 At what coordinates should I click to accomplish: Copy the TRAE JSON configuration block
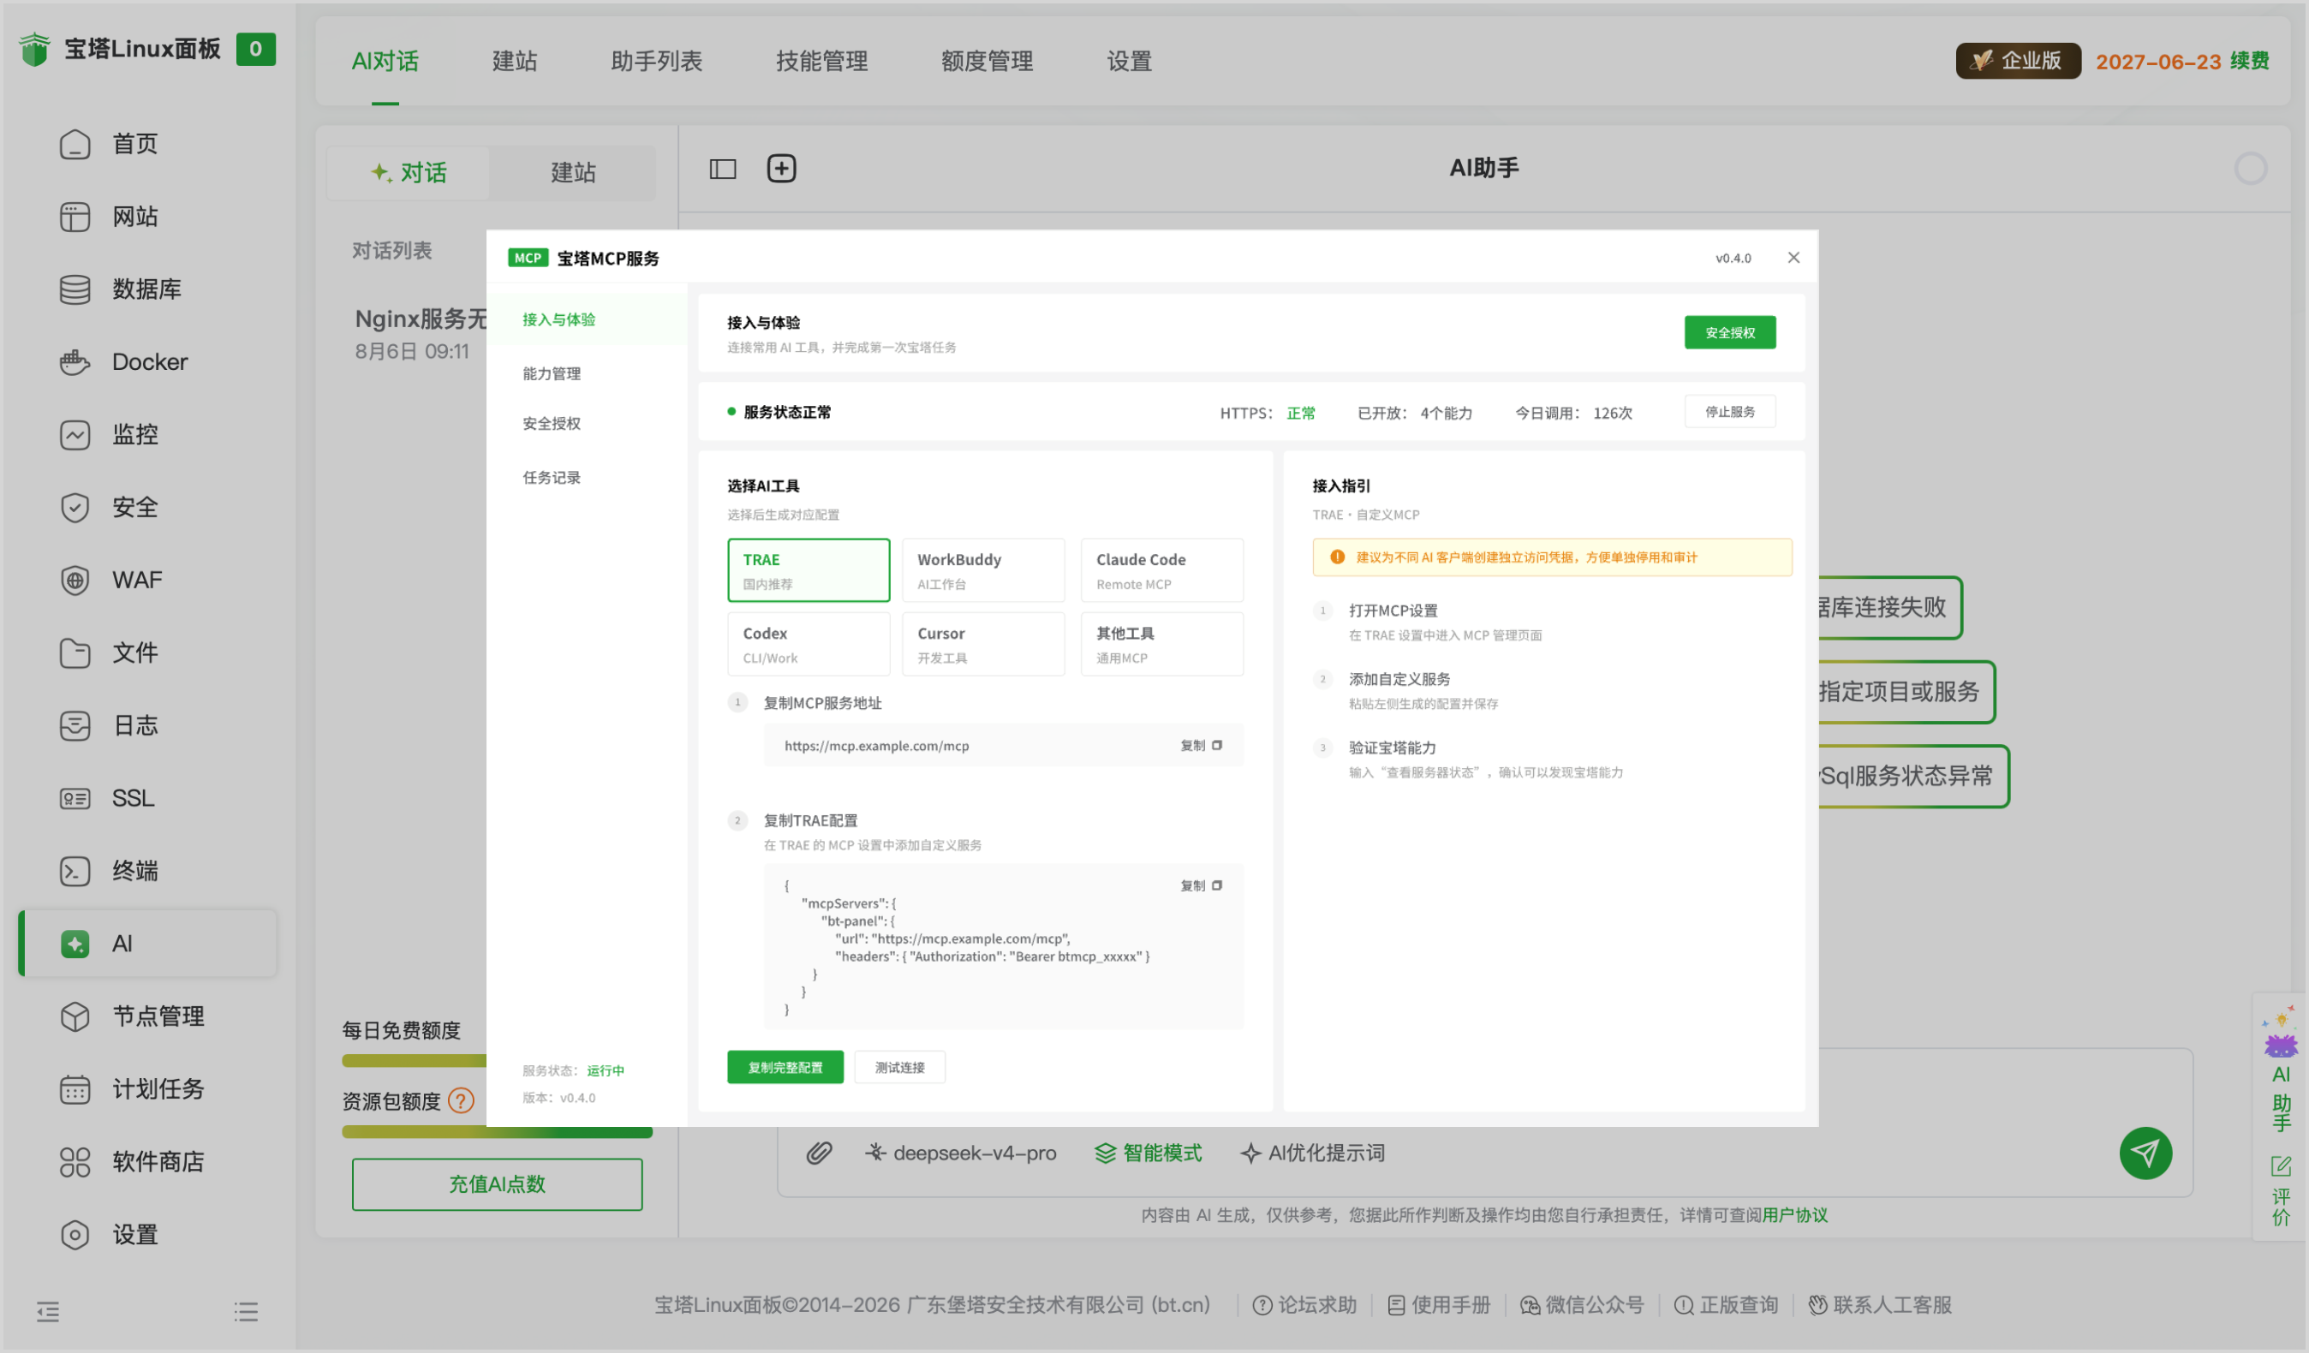tap(1202, 885)
